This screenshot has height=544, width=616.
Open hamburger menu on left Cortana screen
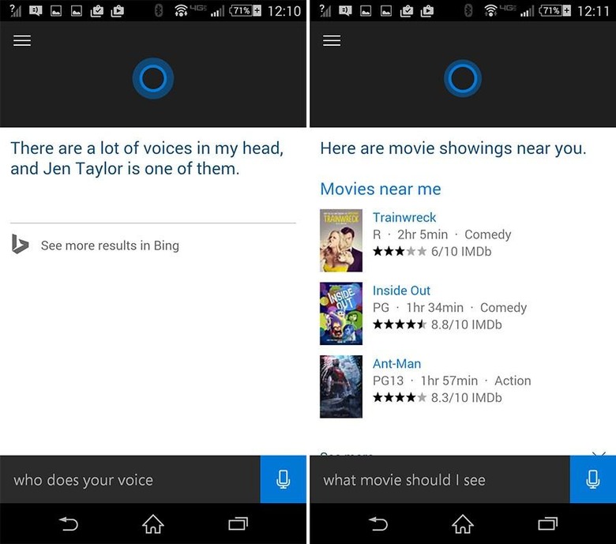click(x=22, y=40)
